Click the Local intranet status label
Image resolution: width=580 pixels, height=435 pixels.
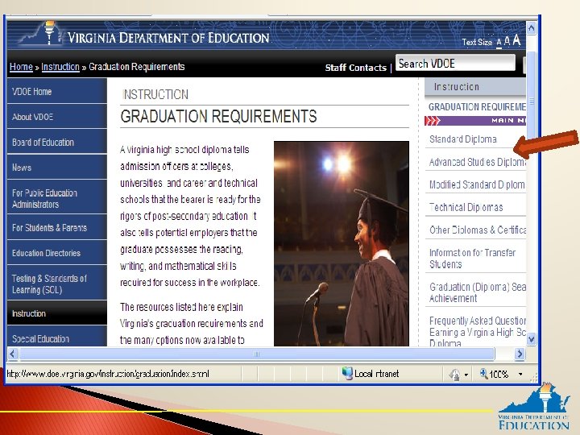pos(376,374)
